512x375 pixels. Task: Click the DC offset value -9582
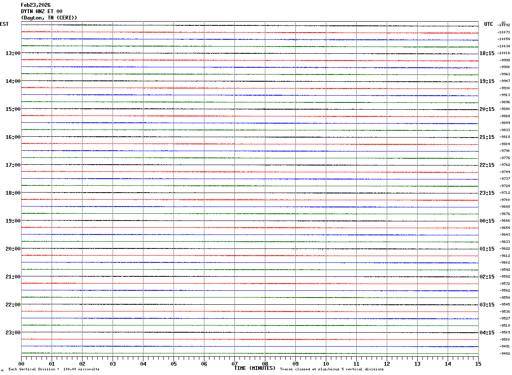coord(505,277)
